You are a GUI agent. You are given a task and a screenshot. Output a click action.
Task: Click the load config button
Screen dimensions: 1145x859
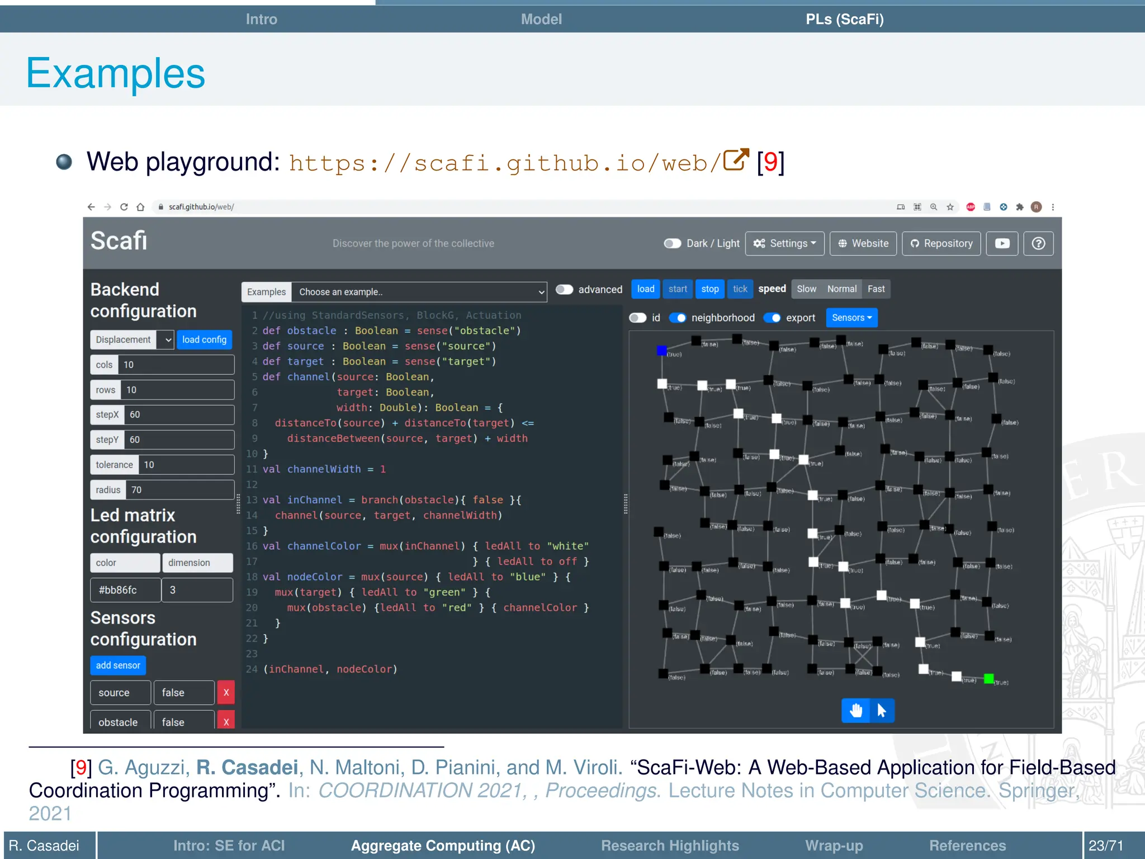204,339
